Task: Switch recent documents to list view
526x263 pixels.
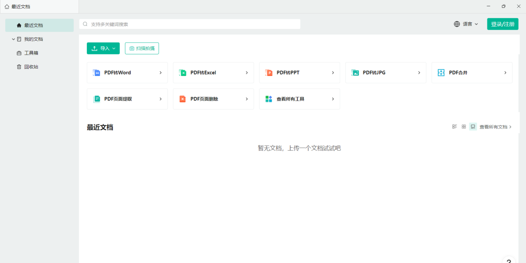Action: (455, 127)
